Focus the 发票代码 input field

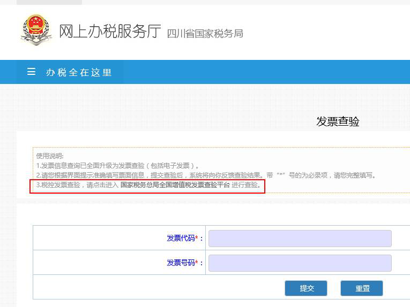pyautogui.click(x=300, y=239)
